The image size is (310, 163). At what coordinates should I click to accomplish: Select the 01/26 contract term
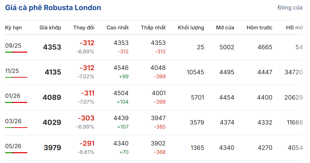coord(13,96)
